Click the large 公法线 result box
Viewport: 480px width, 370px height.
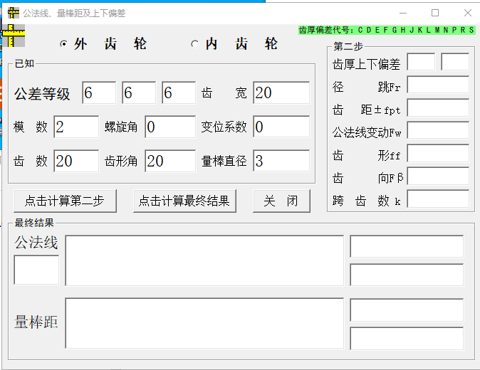pyautogui.click(x=204, y=260)
